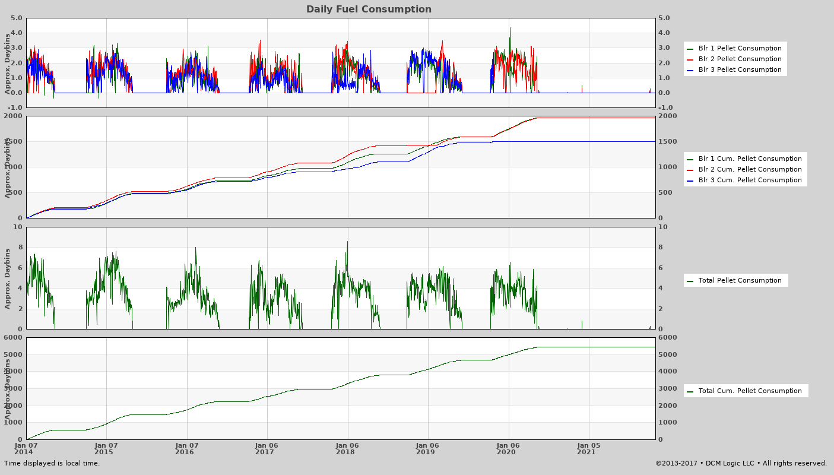Click the Jan 07 2016 axis date

click(x=187, y=448)
